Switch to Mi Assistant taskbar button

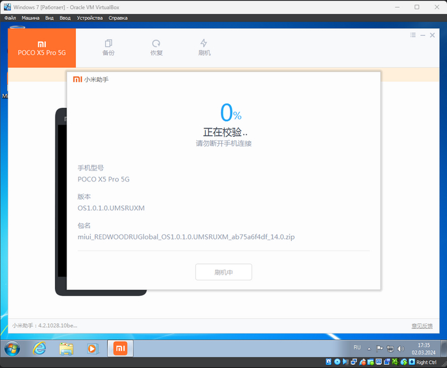click(x=120, y=348)
